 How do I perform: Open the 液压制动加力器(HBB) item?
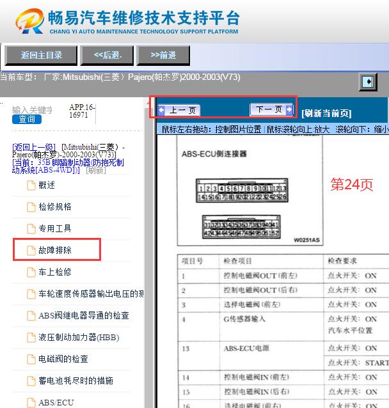pyautogui.click(x=79, y=337)
